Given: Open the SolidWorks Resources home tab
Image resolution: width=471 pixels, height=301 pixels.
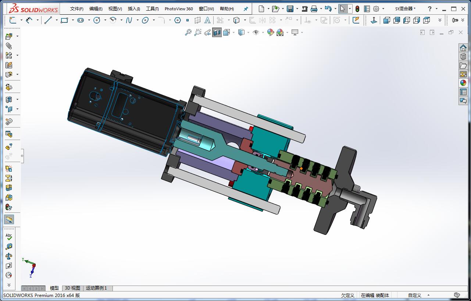Looking at the screenshot, I should tap(463, 48).
